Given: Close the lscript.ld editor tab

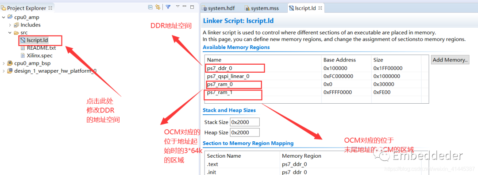Looking at the screenshot, I should point(320,8).
